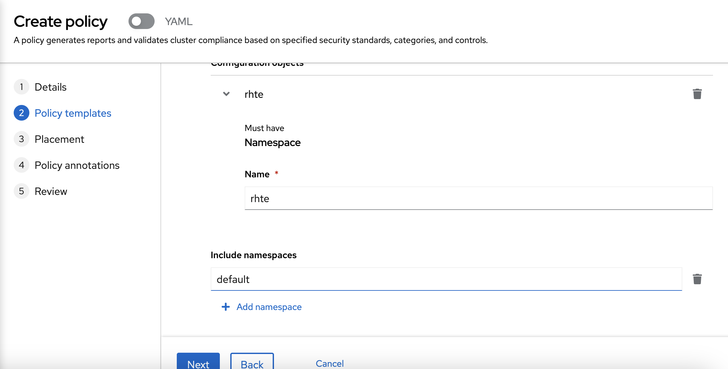Image resolution: width=728 pixels, height=369 pixels.
Task: Click the Must have label
Action: [x=264, y=128]
